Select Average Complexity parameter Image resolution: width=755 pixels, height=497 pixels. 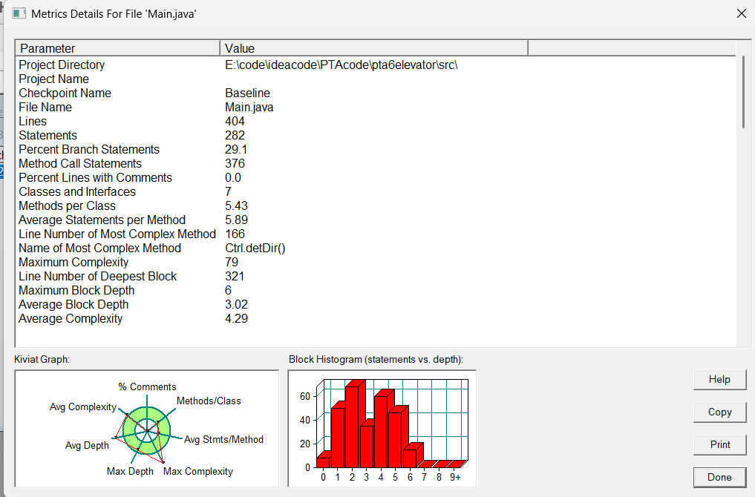click(x=71, y=318)
